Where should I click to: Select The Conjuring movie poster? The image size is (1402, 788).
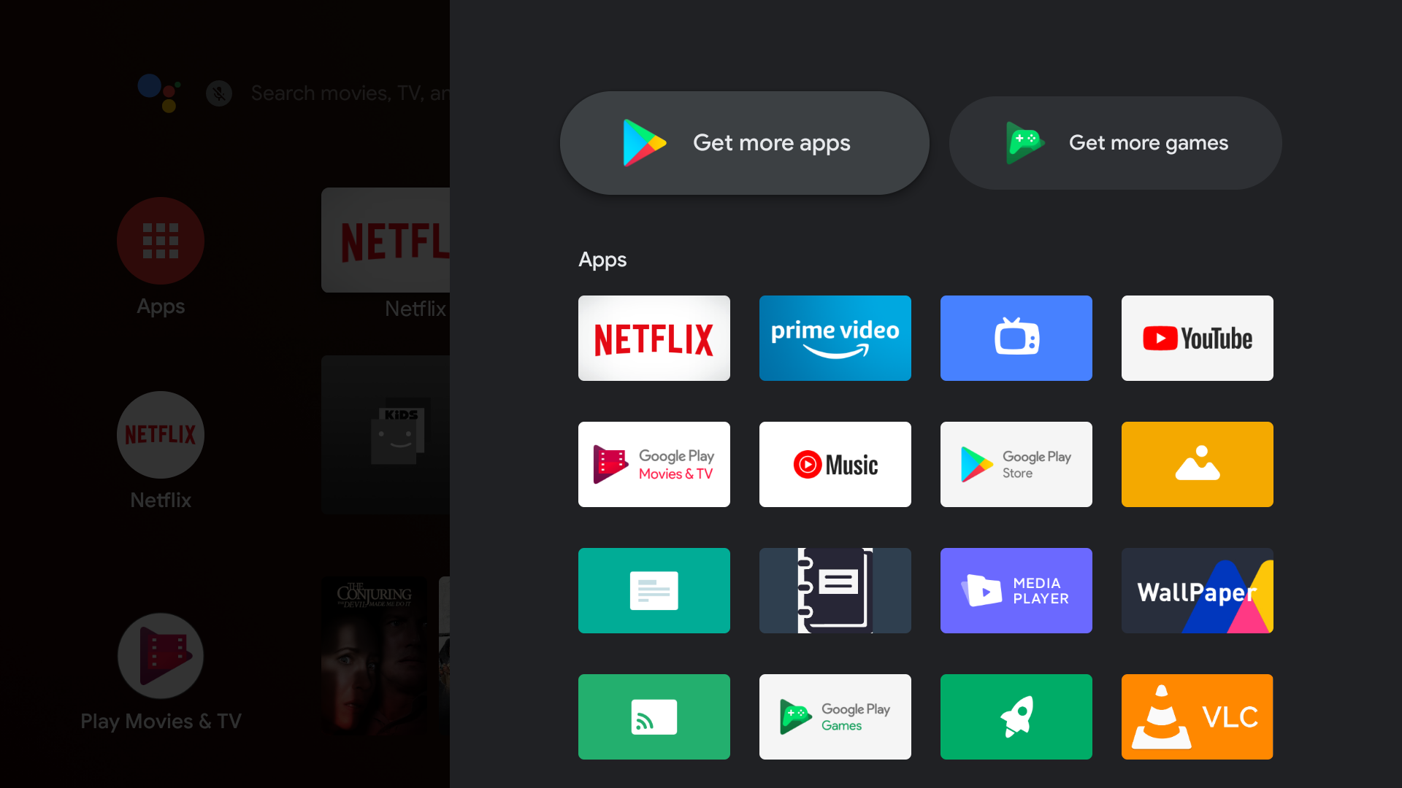[375, 657]
